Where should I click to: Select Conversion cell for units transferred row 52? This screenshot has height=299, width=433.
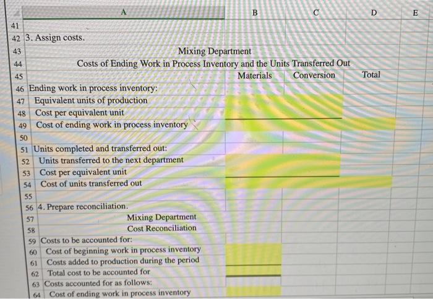coord(312,160)
